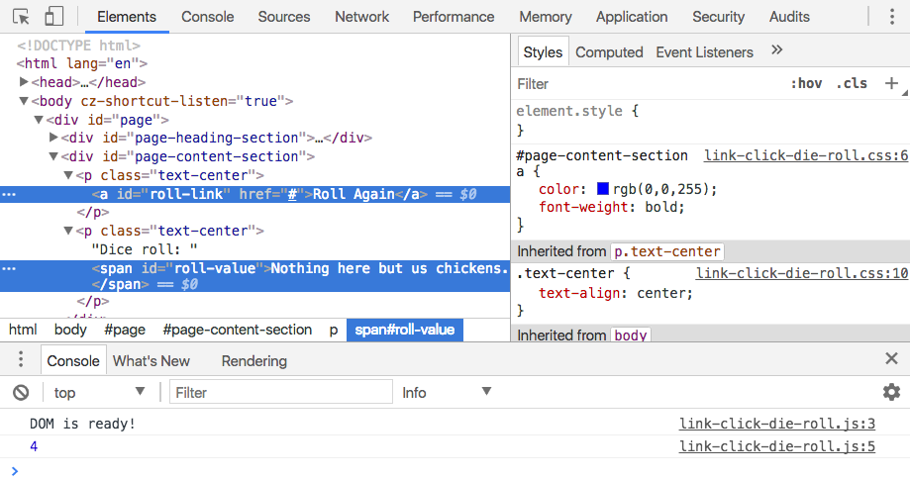
Task: Open link-click-die-roll.css:10 source link
Action: click(802, 273)
